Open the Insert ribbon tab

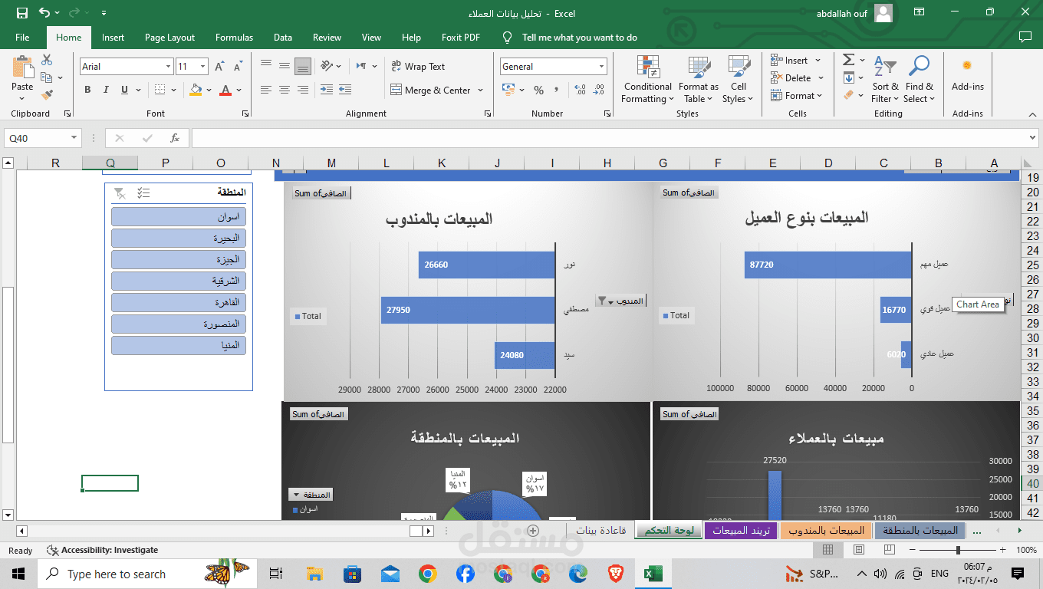[x=113, y=38]
